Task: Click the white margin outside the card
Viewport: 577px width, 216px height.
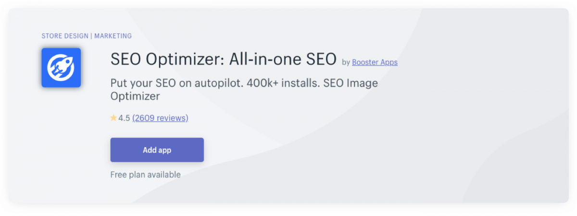Action: pos(288,210)
